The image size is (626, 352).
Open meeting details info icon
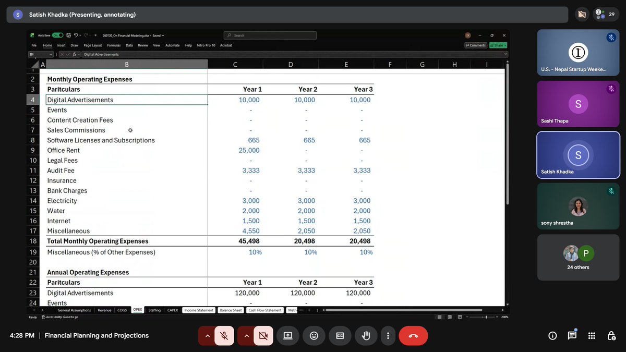552,336
